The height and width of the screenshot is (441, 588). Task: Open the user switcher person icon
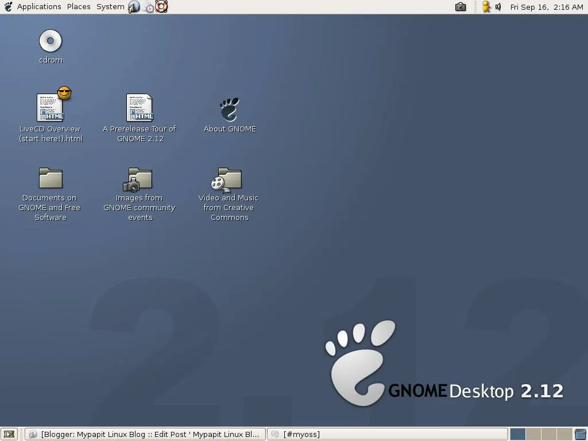(487, 7)
